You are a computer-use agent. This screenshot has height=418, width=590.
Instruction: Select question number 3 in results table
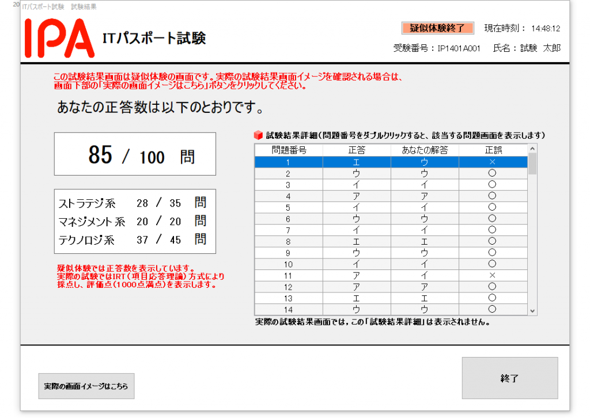point(288,185)
